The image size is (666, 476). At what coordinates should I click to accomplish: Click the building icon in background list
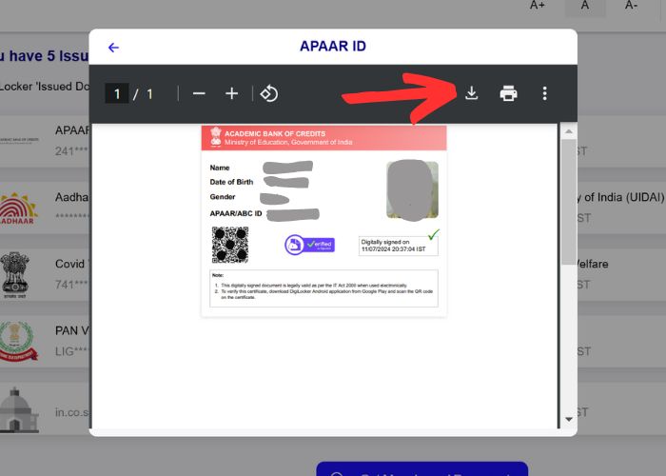19,408
